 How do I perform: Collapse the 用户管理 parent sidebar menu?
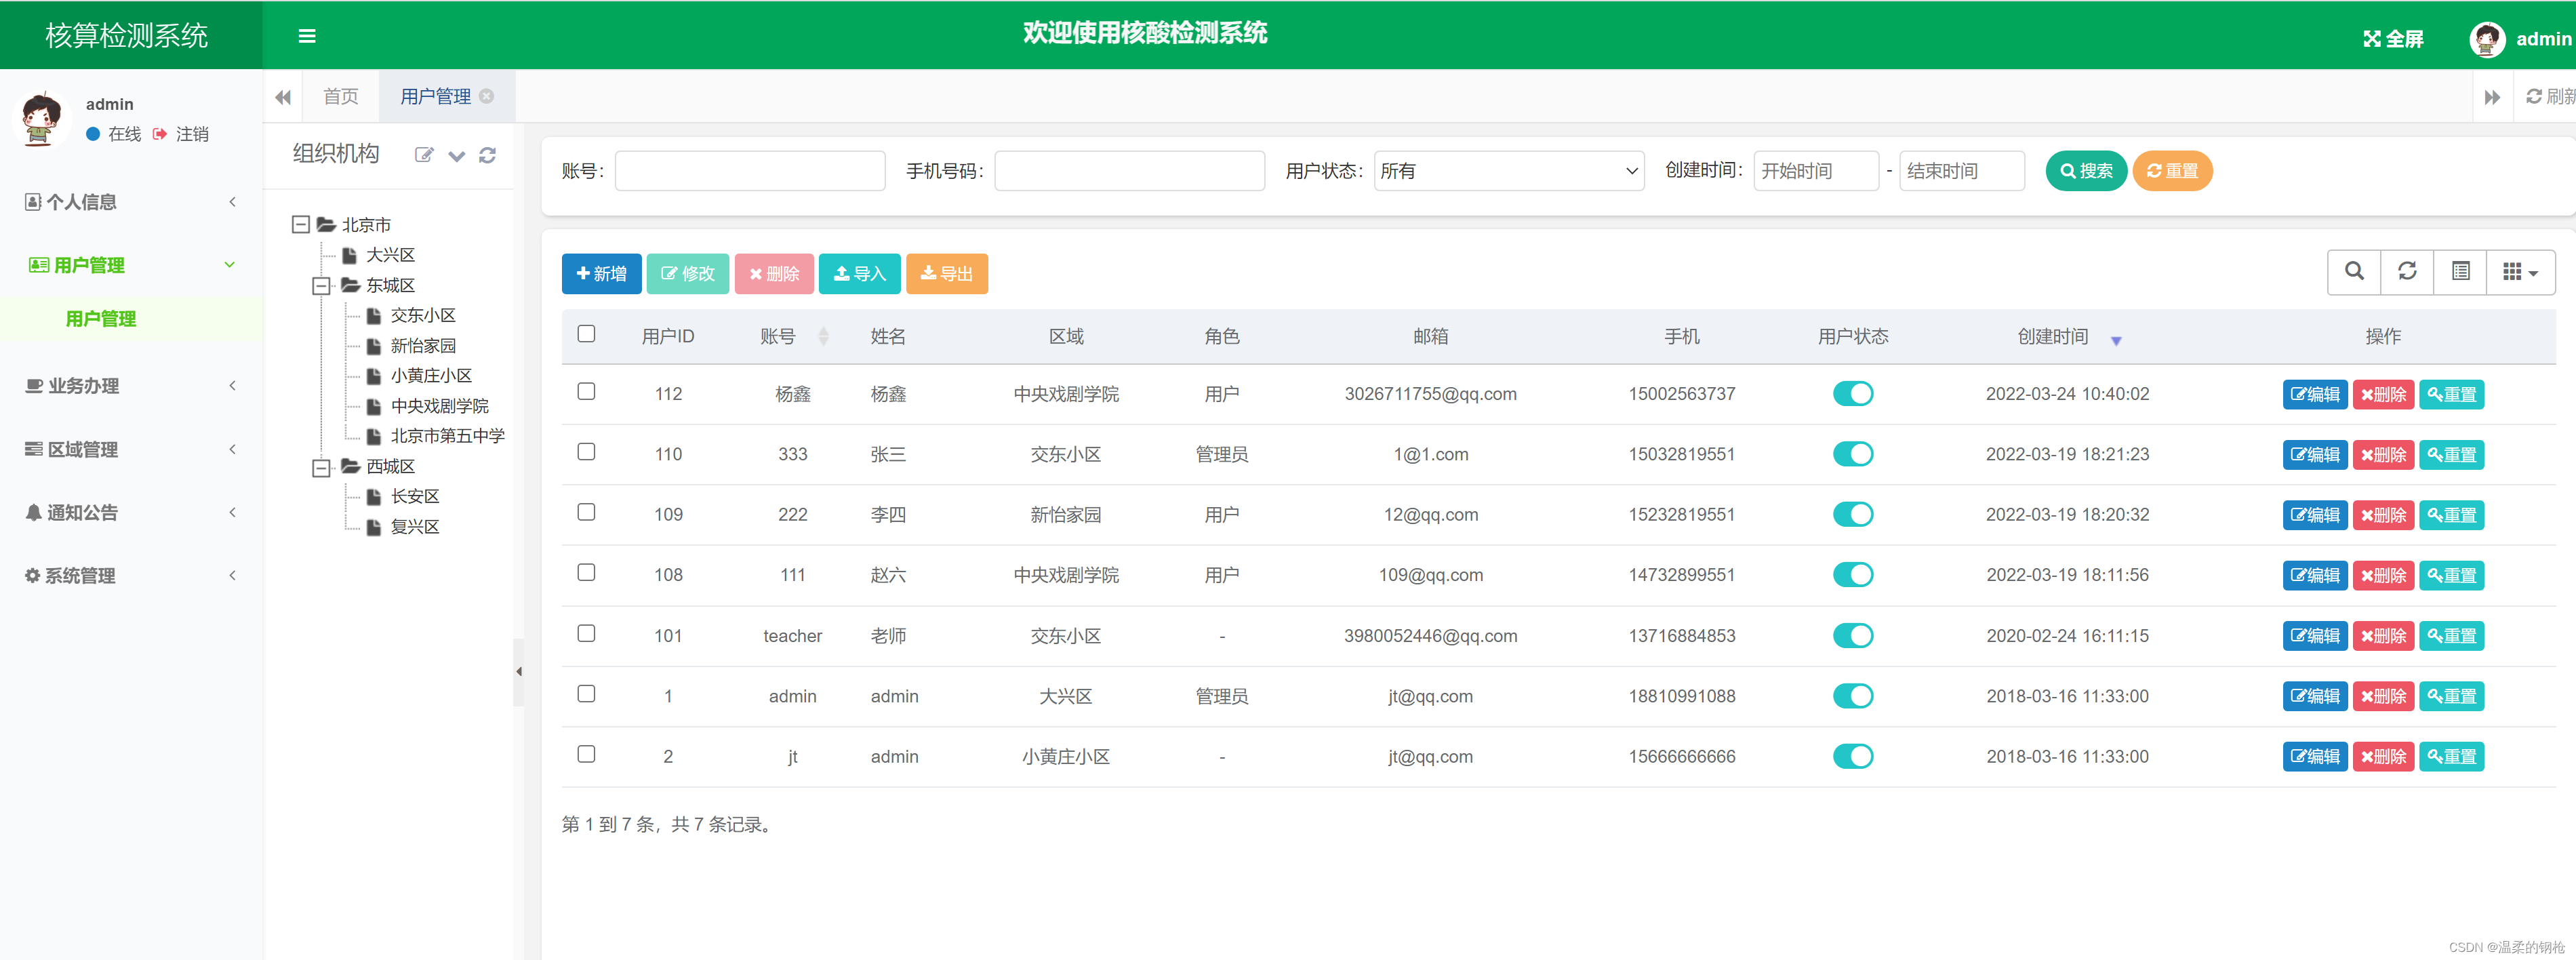pyautogui.click(x=131, y=265)
